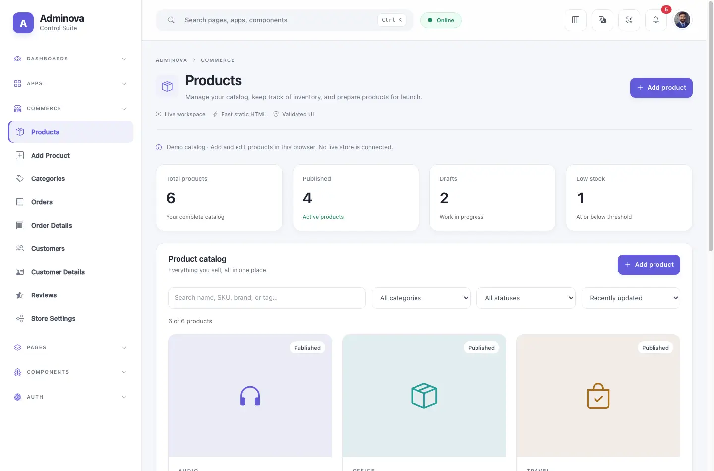The width and height of the screenshot is (714, 471).
Task: Click the '6 of 6 products' text
Action: tap(190, 321)
